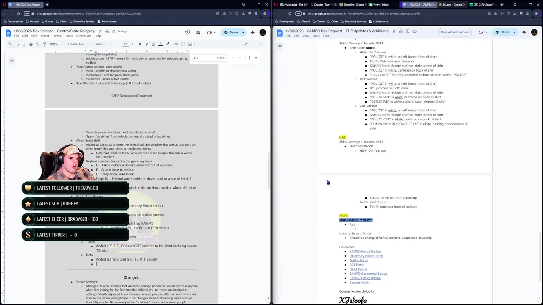543x305 pixels.
Task: Open the highlight color picker in left toolbar
Action: point(168,44)
